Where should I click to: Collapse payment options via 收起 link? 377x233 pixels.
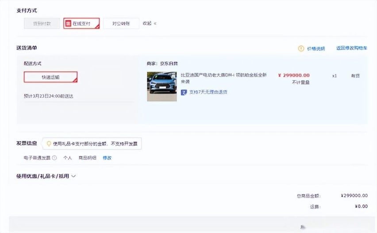[149, 23]
